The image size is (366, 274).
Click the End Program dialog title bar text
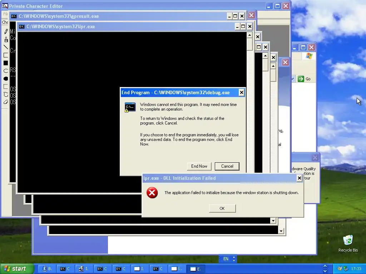pyautogui.click(x=175, y=92)
